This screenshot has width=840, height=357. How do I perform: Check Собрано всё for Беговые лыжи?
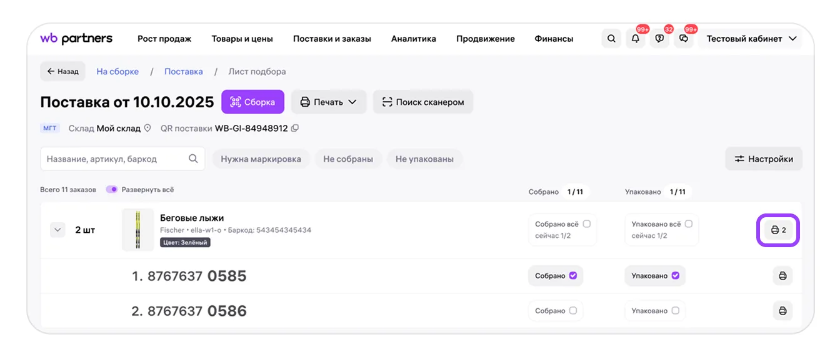tap(586, 223)
